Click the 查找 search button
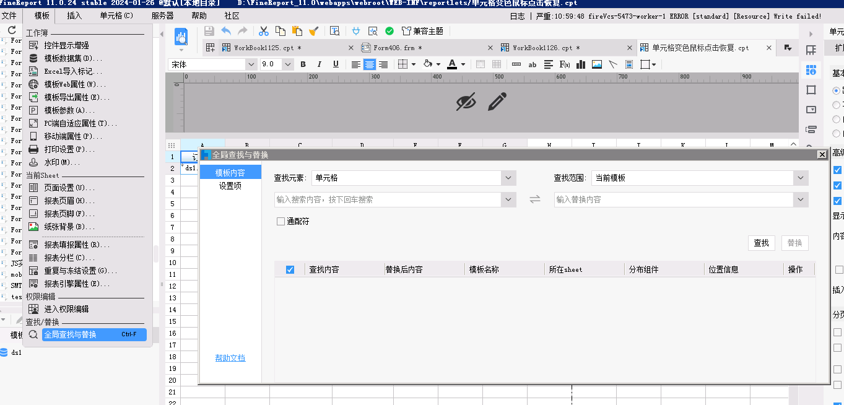 [x=761, y=243]
